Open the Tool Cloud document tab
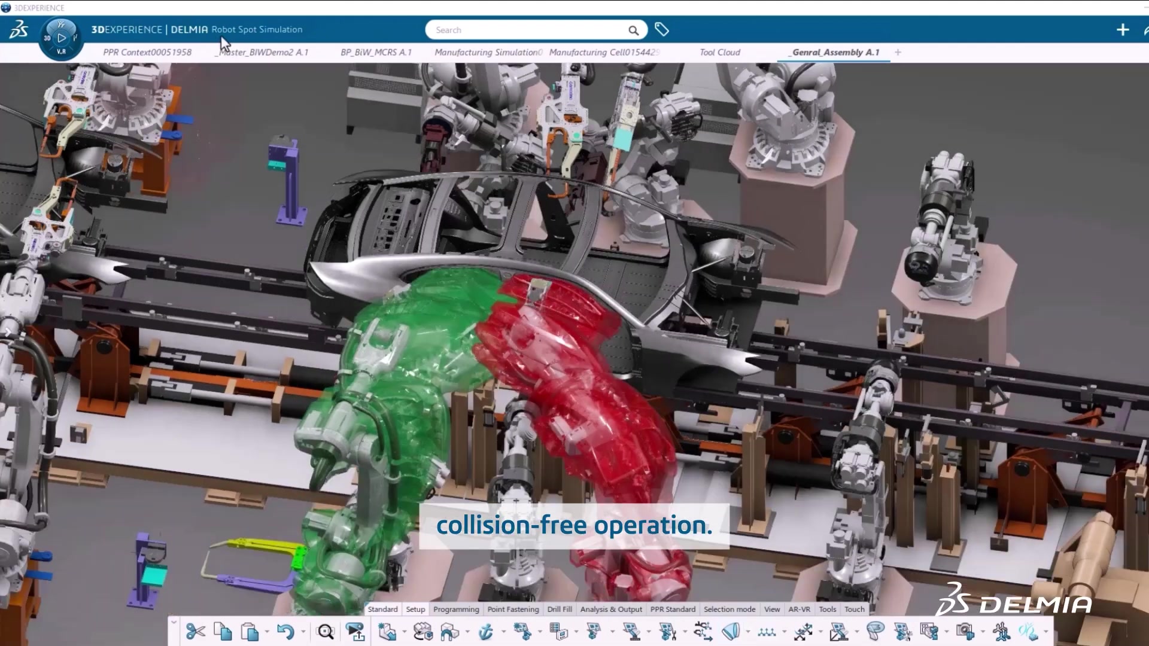Image resolution: width=1149 pixels, height=646 pixels. 720,52
